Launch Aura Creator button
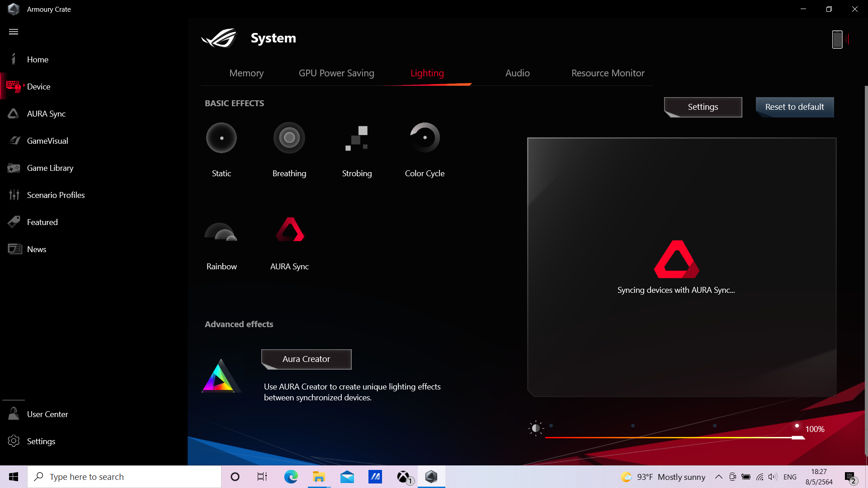 tap(306, 359)
